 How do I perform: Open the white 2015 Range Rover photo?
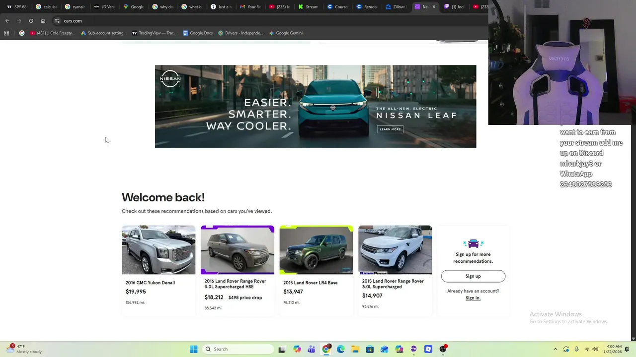tap(395, 250)
